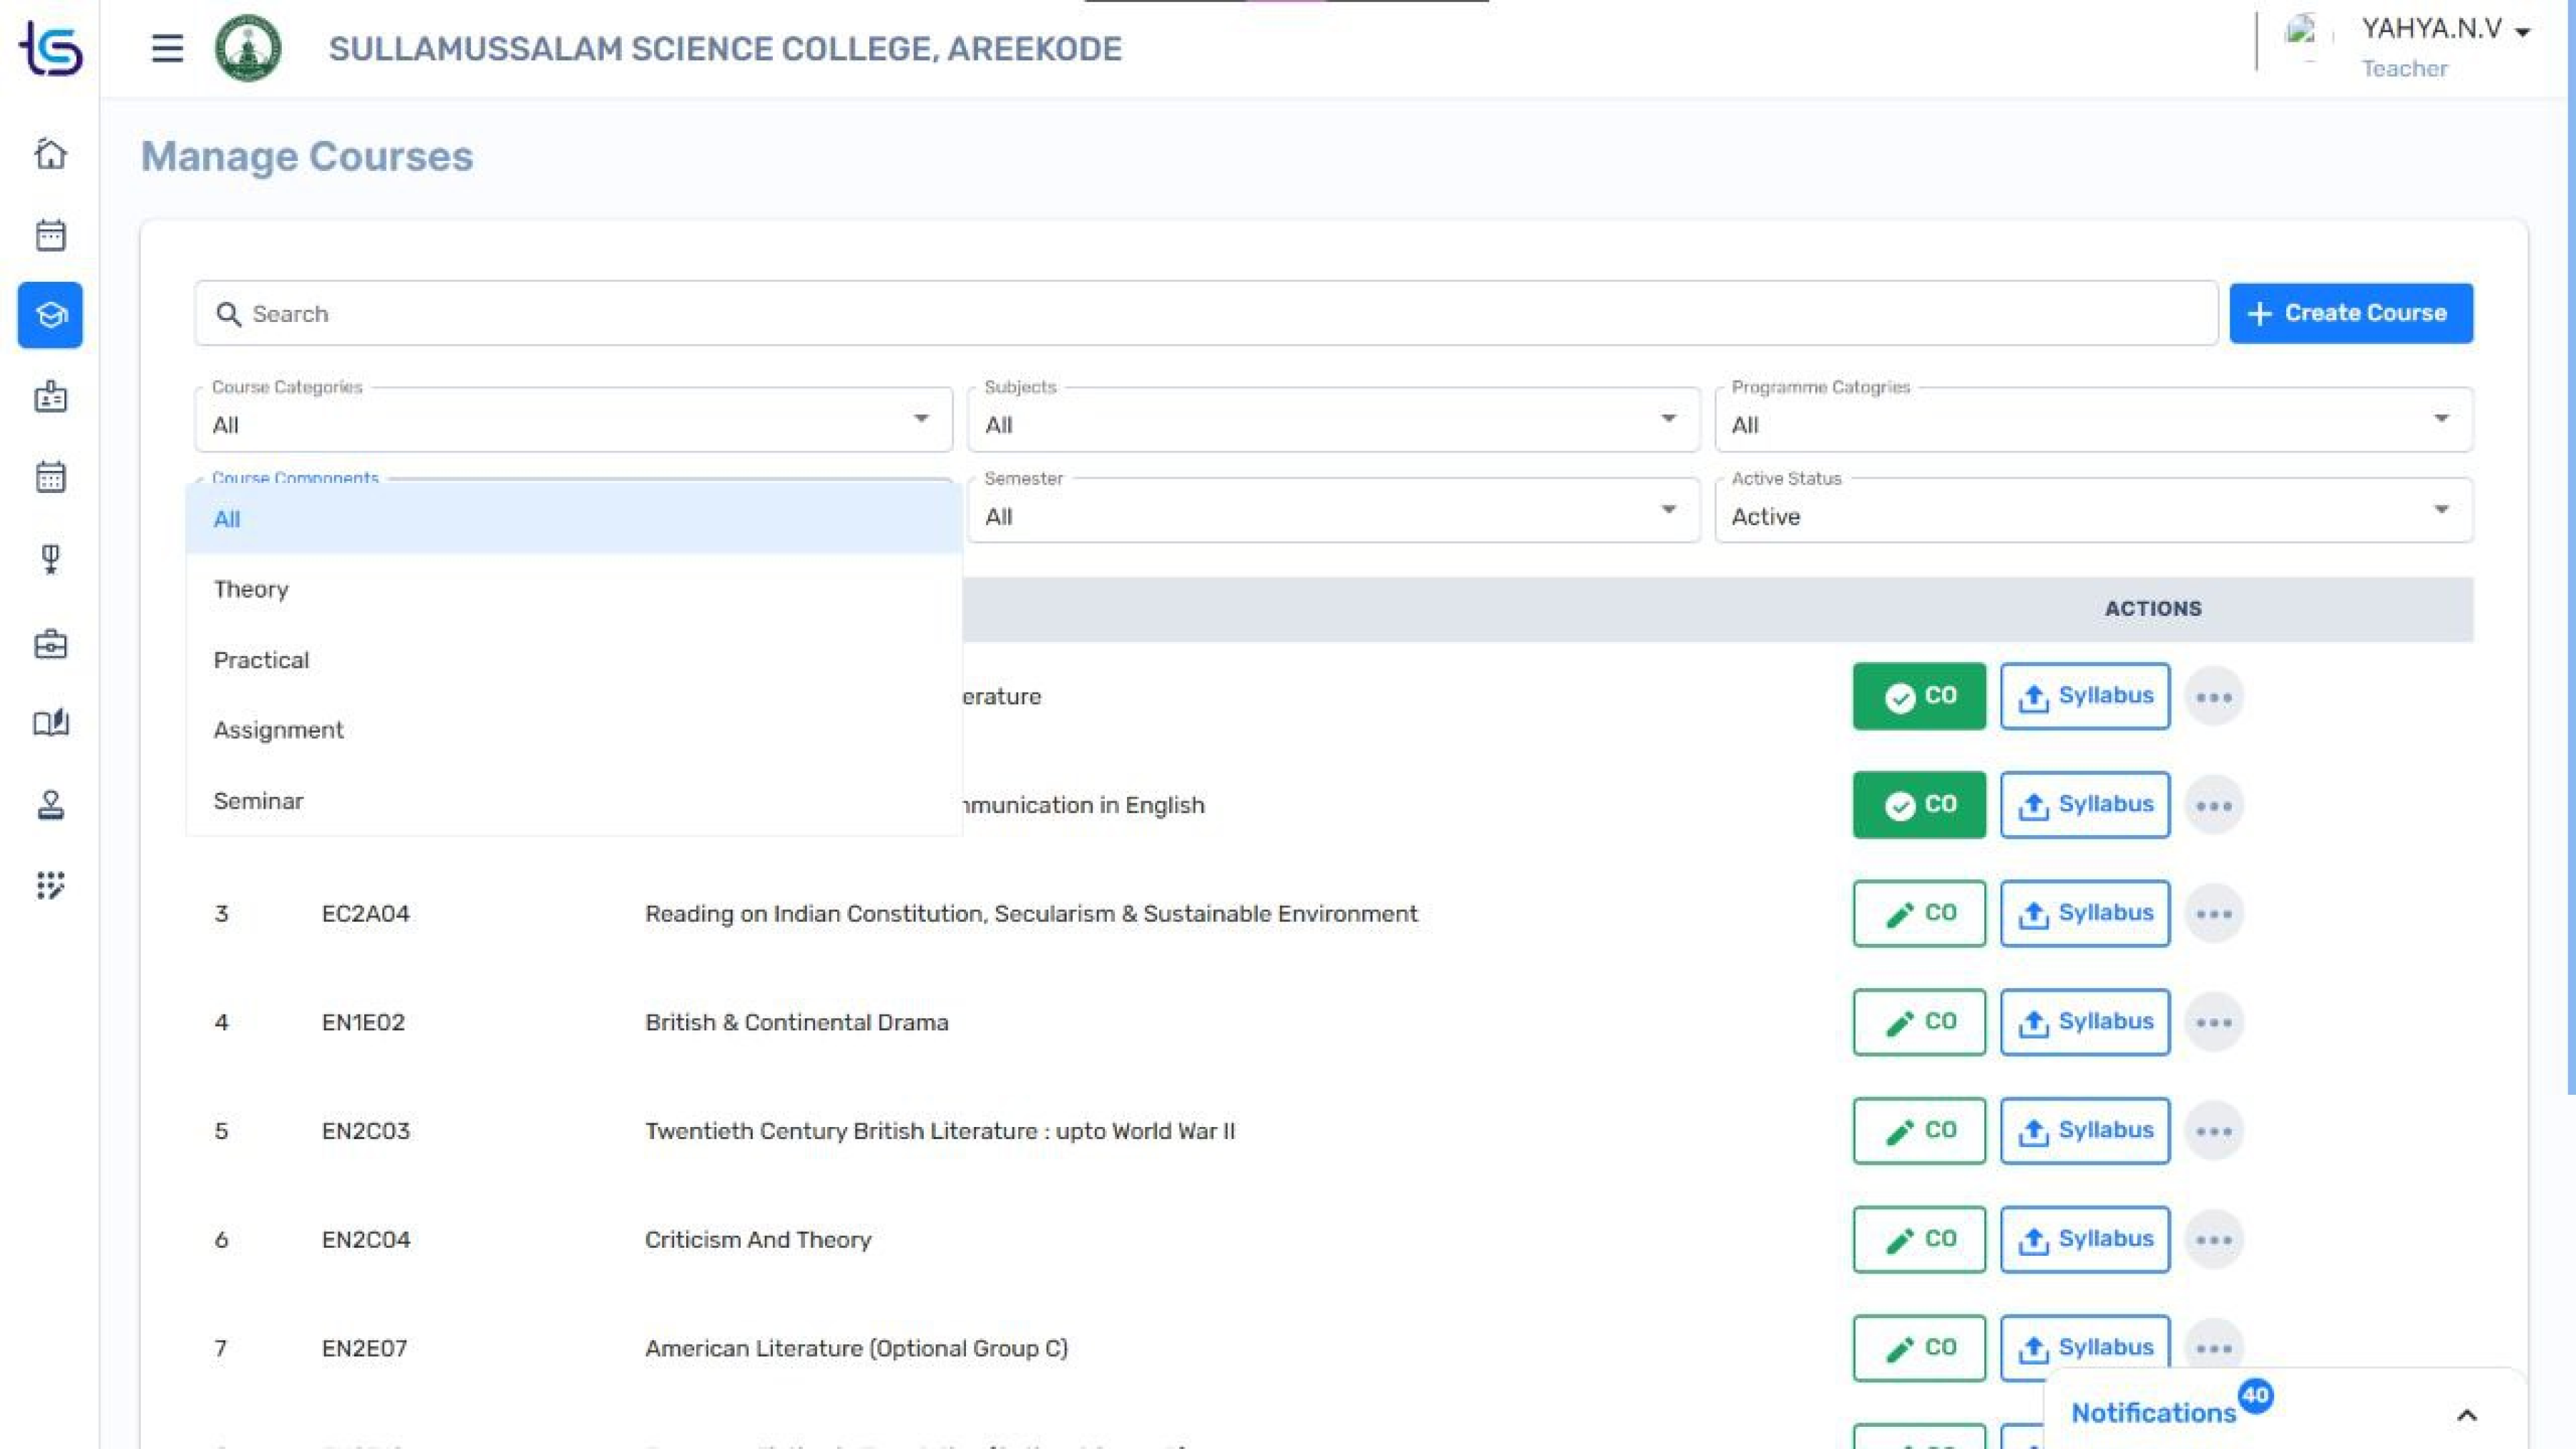Open the trophy award sidebar icon
Viewport: 2576px width, 1449px height.
click(50, 559)
